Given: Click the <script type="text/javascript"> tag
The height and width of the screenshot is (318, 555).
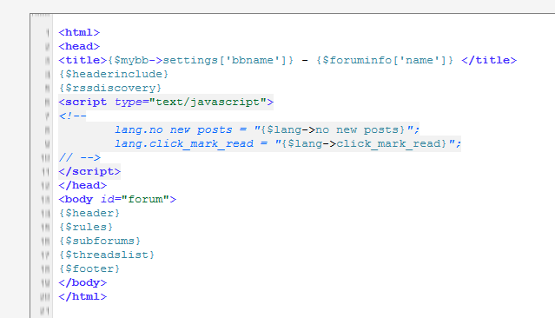Looking at the screenshot, I should [x=166, y=102].
